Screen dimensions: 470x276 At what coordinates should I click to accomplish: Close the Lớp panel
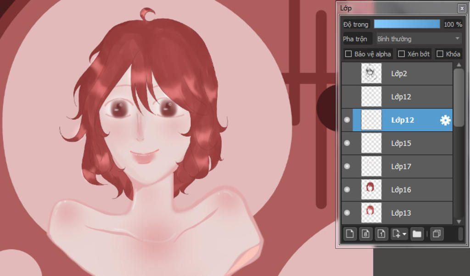coord(462,9)
